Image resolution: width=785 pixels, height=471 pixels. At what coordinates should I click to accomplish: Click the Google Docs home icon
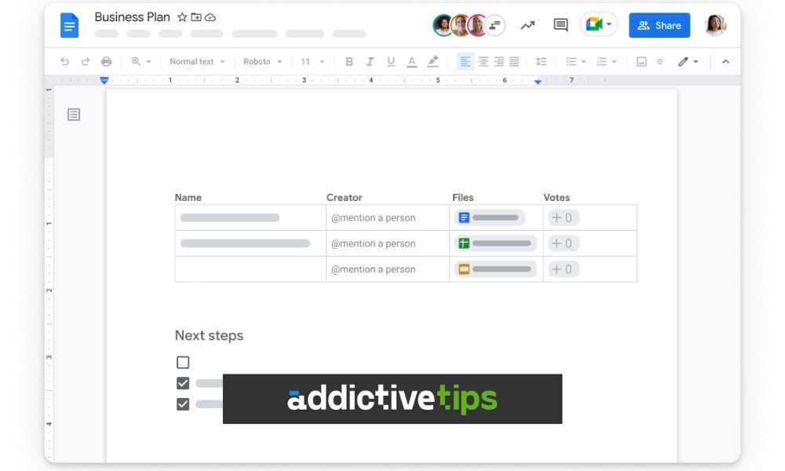pos(69,26)
